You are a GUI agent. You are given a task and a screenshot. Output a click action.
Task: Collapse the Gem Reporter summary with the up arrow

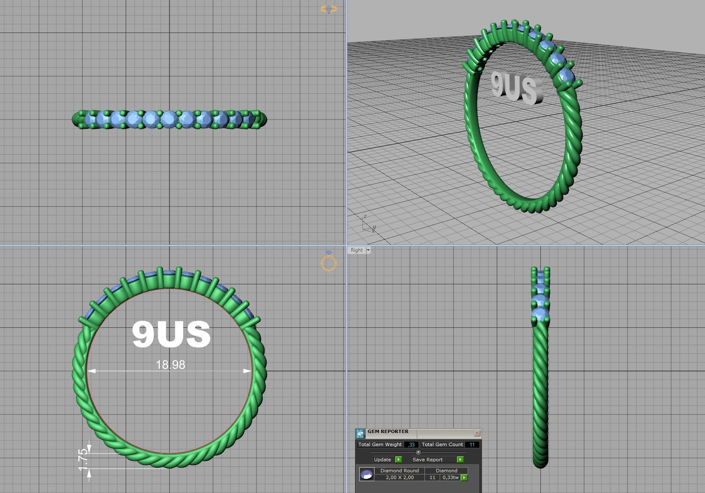[x=419, y=452]
